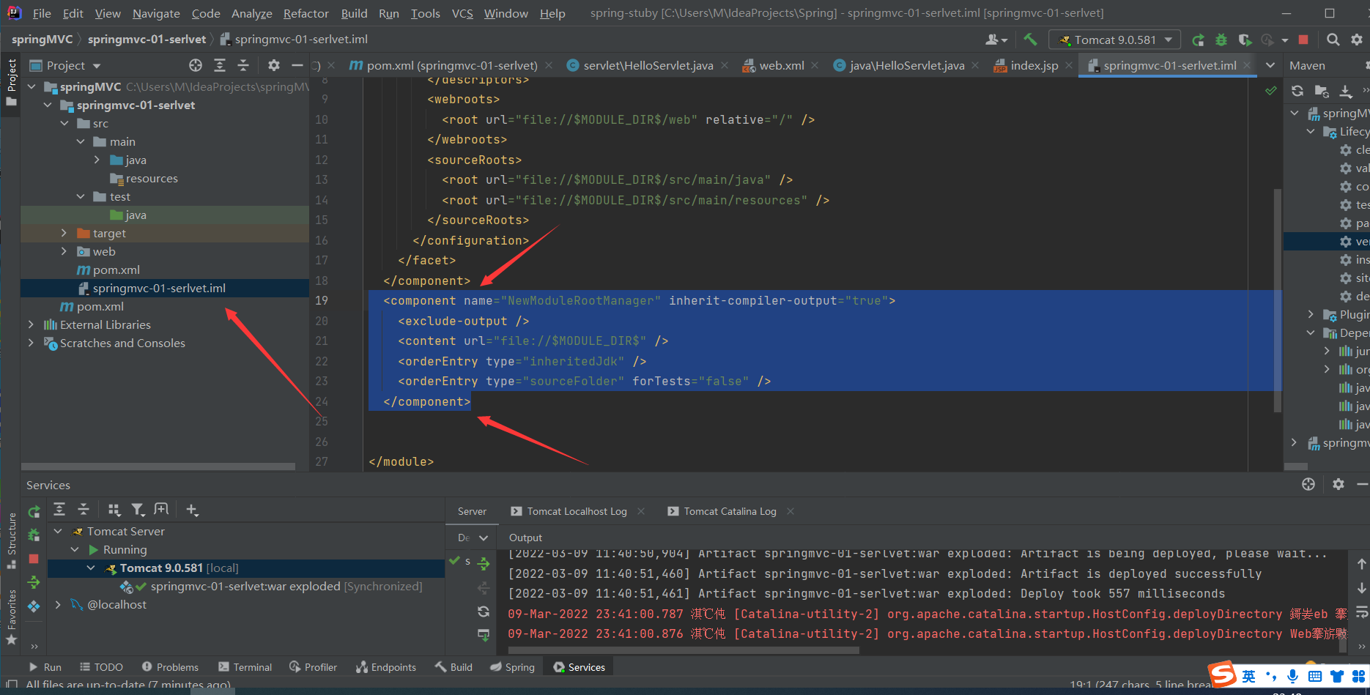The height and width of the screenshot is (695, 1370).
Task: Expand the External Libraries tree node
Action: [30, 324]
